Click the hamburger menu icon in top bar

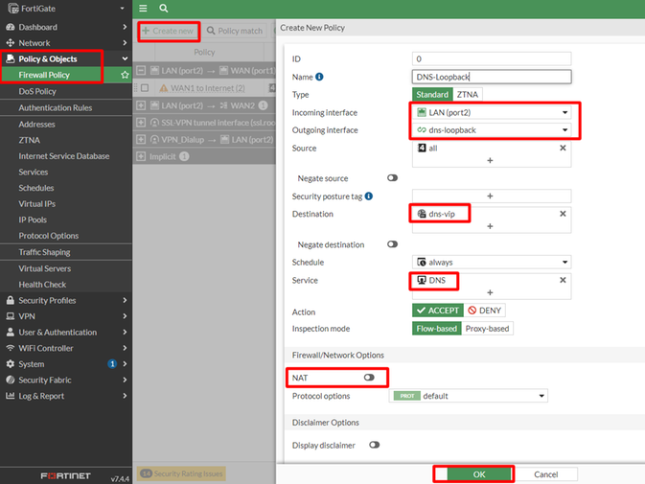point(143,9)
